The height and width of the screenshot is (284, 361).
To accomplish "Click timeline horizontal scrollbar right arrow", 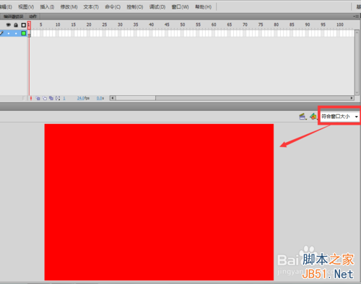I will coord(352,98).
